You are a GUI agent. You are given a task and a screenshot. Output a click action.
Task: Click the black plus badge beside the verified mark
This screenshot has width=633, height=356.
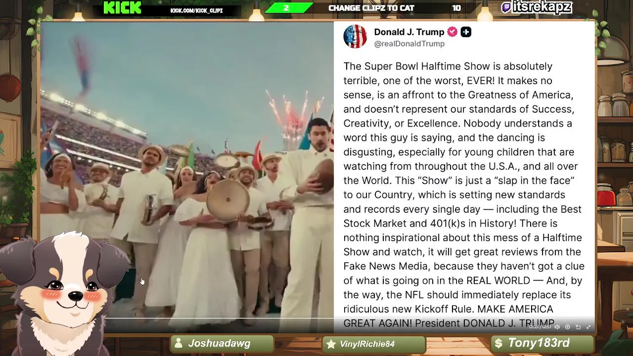[x=466, y=32]
